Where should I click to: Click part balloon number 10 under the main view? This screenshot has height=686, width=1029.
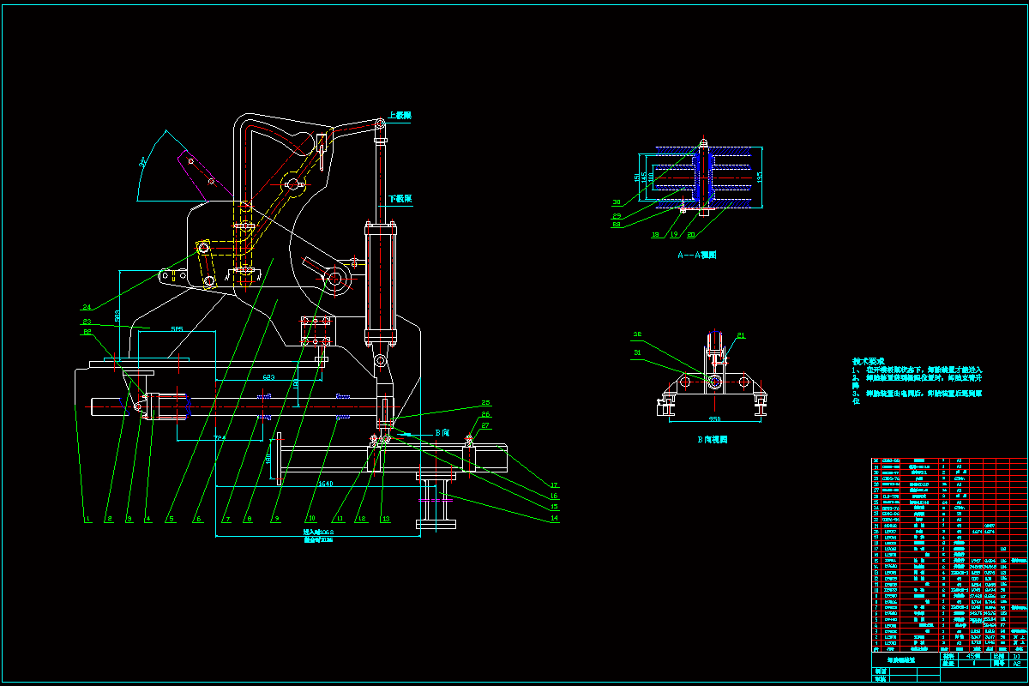(312, 518)
